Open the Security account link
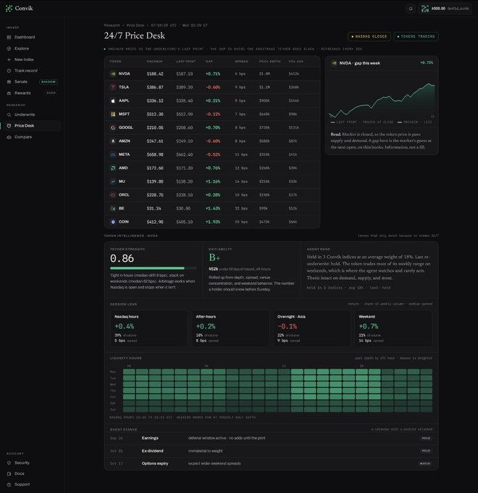The width and height of the screenshot is (478, 493). click(x=22, y=463)
